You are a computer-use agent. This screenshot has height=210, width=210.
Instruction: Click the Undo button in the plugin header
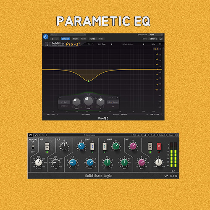pyautogui.click(x=93, y=39)
